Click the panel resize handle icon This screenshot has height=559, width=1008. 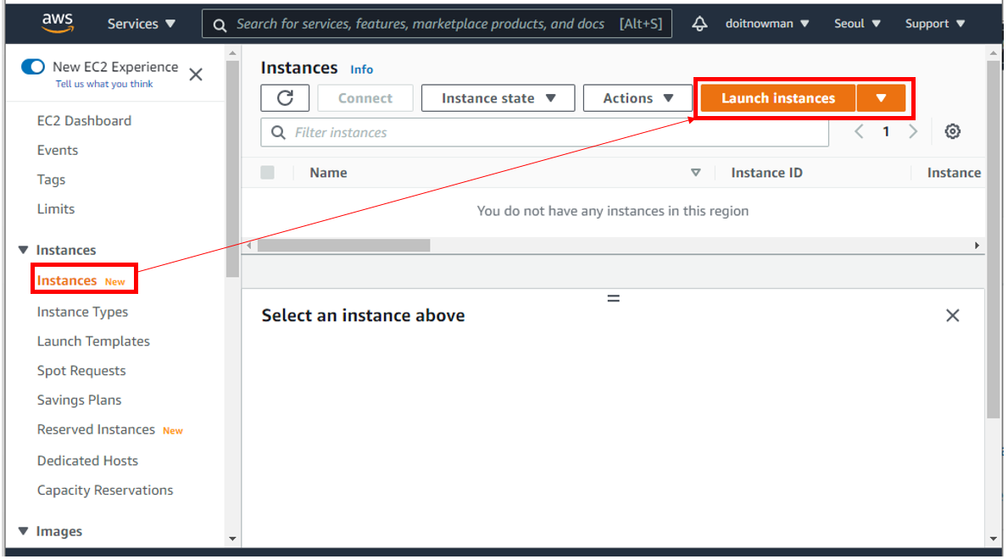(x=613, y=298)
